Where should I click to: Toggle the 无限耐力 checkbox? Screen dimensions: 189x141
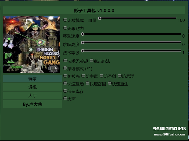point(65,28)
